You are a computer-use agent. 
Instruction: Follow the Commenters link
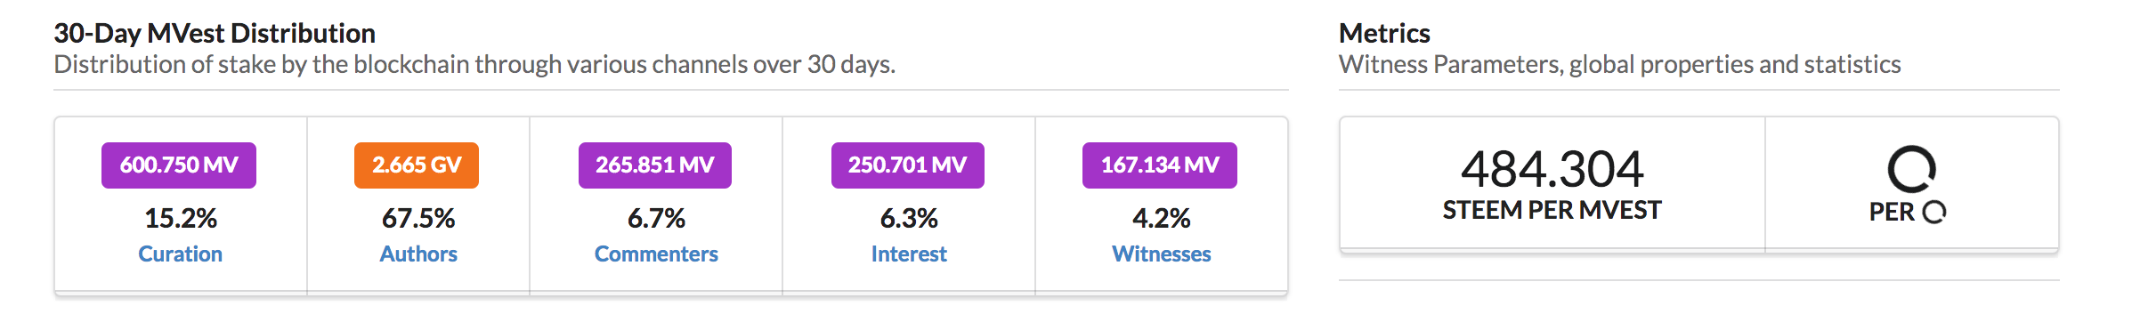click(x=656, y=254)
